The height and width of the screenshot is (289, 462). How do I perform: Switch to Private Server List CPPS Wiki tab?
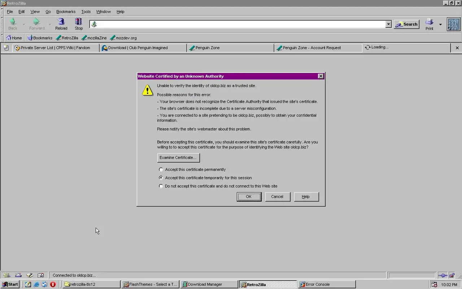click(x=56, y=48)
